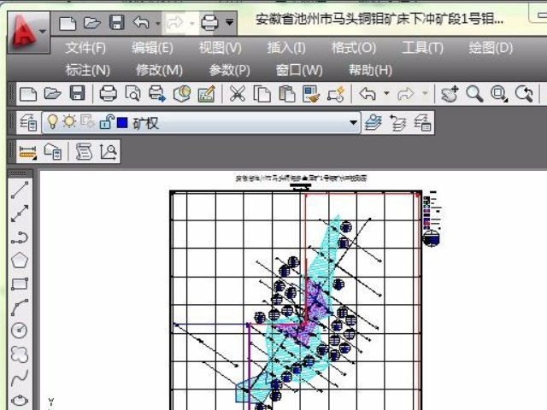Select the Line draw tool
The image size is (547, 410).
pos(20,190)
